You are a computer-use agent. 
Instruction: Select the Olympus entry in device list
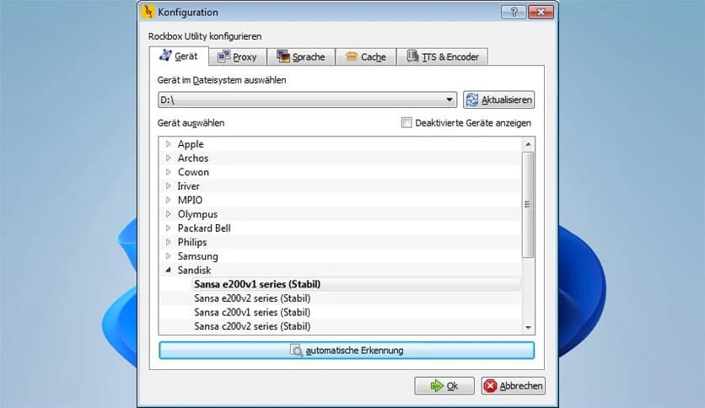tap(197, 214)
